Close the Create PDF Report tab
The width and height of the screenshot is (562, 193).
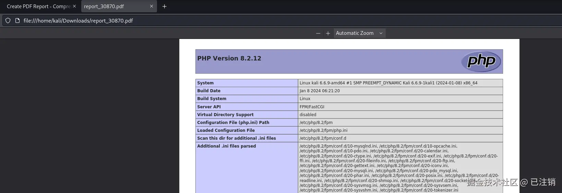click(74, 6)
